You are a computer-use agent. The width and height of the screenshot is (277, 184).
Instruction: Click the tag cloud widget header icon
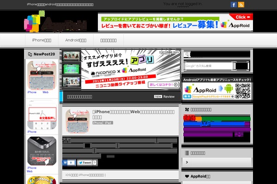[x=187, y=109]
